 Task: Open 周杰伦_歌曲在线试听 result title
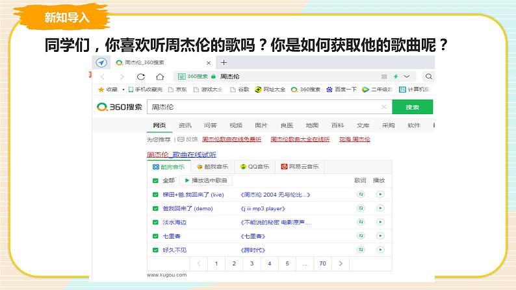click(181, 154)
